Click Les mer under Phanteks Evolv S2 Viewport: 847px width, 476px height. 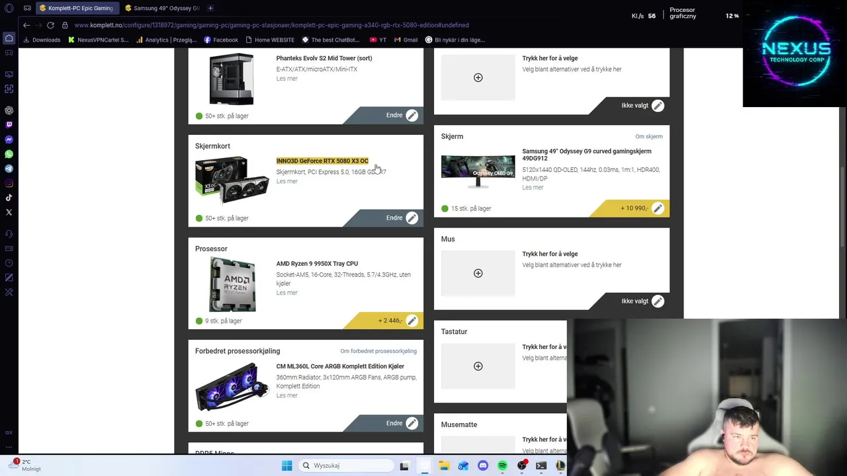coord(287,79)
